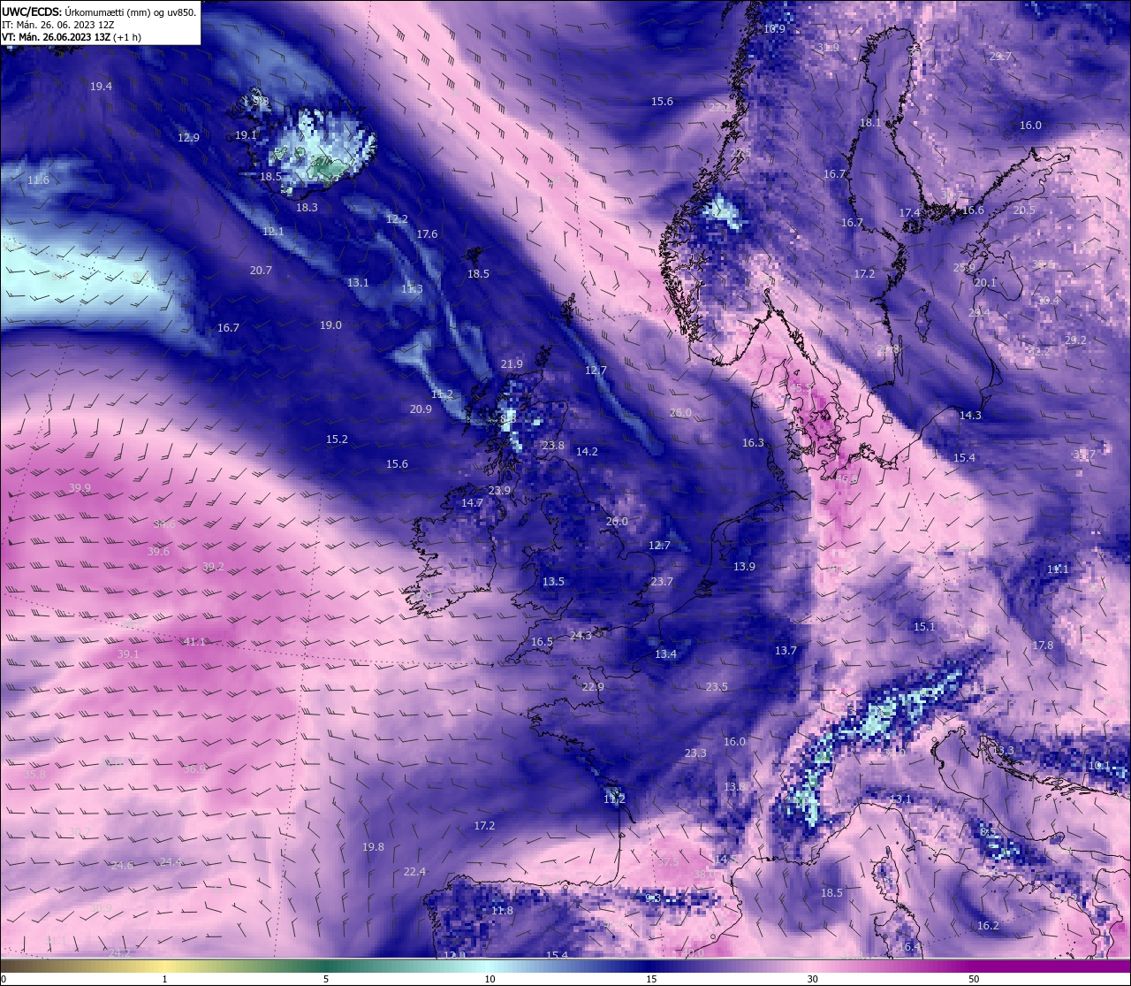Click the color scale at label 10
1131x986 pixels.
[490, 979]
